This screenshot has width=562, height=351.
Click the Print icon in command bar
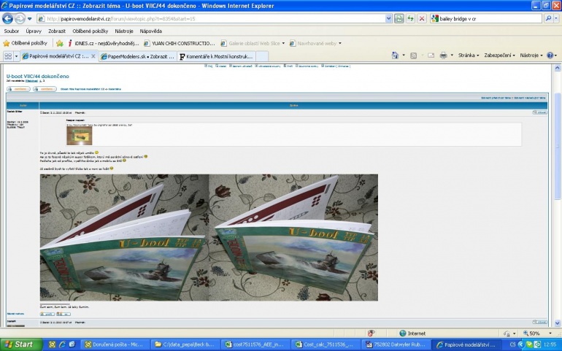coord(443,55)
